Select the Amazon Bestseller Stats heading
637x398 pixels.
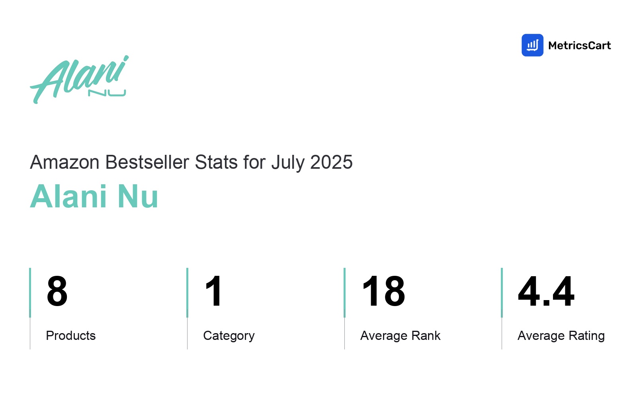point(191,162)
